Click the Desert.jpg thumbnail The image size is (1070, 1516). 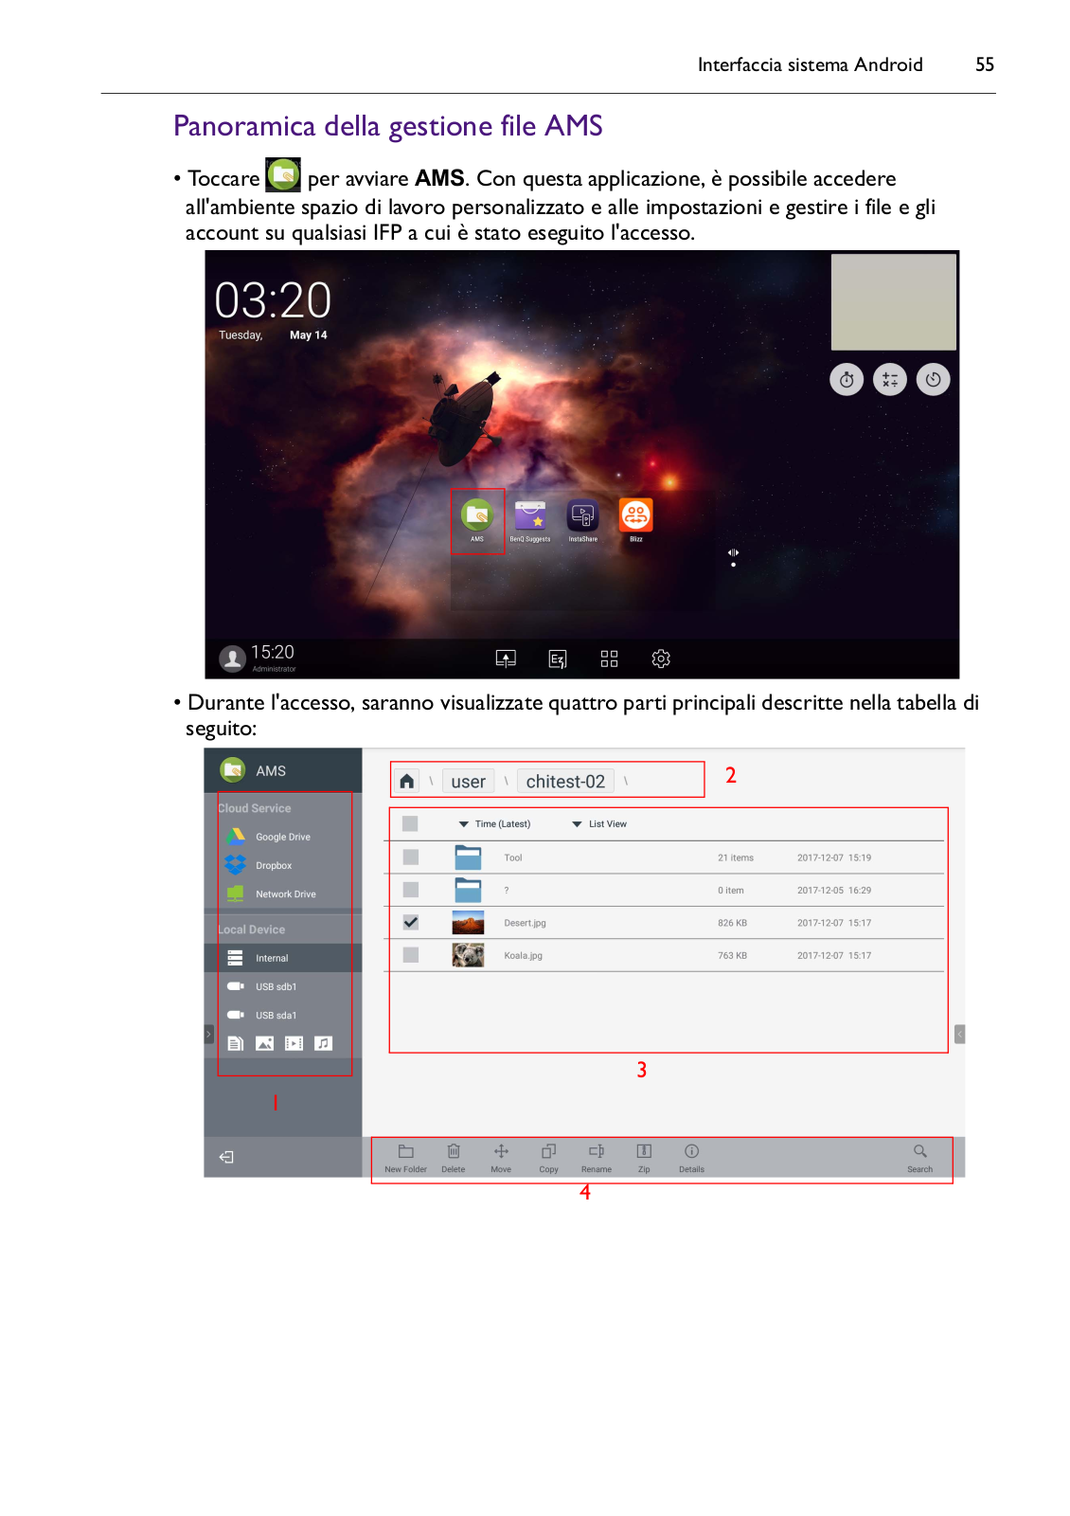pyautogui.click(x=468, y=923)
